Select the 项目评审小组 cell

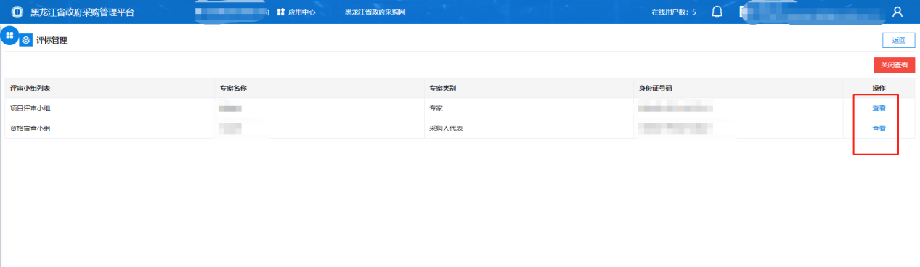pos(30,108)
